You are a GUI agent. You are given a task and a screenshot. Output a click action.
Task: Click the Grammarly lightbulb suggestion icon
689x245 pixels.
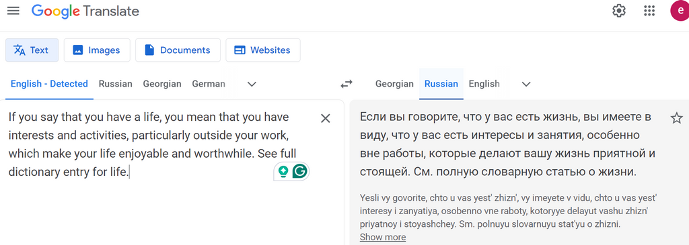pos(283,171)
